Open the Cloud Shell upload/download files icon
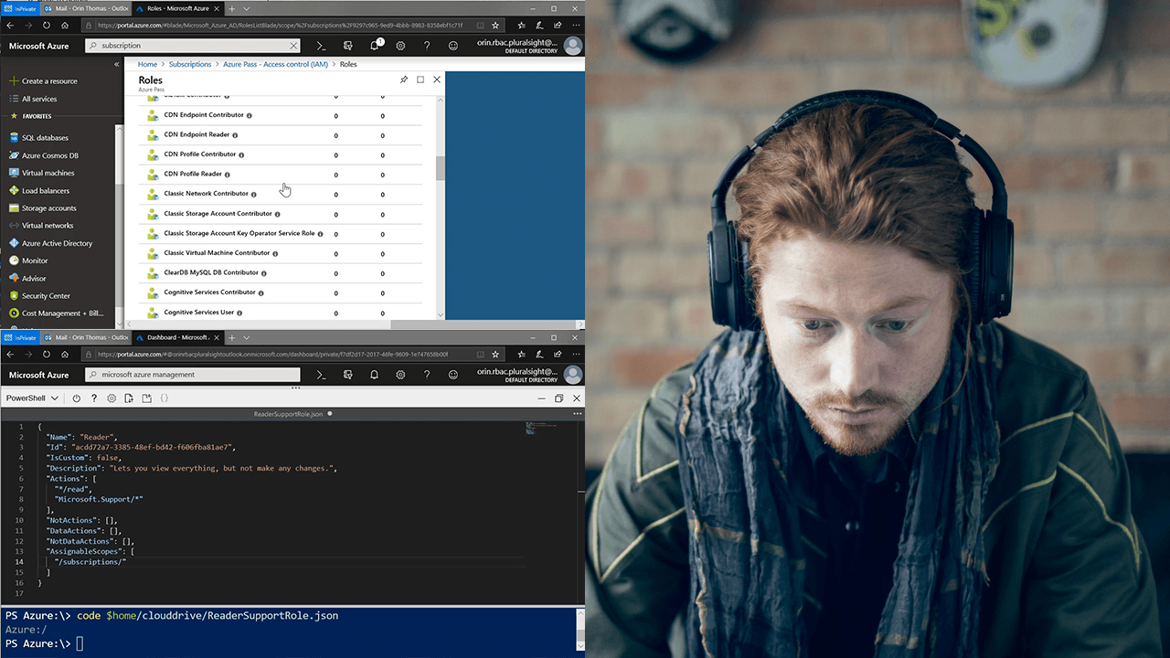1170x658 pixels. click(x=129, y=398)
